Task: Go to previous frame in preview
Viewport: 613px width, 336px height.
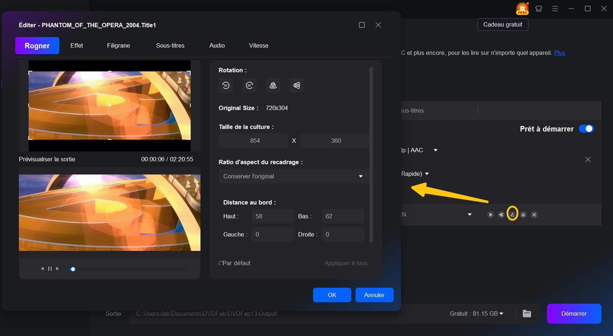Action: (42, 269)
